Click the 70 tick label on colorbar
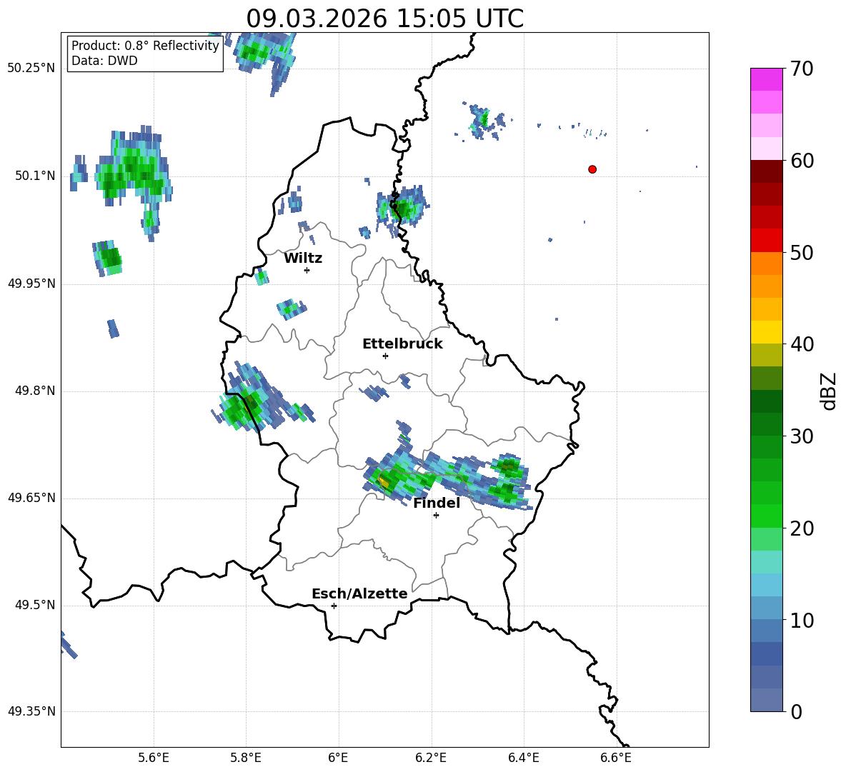Viewport: 846px width, 772px height. (802, 69)
